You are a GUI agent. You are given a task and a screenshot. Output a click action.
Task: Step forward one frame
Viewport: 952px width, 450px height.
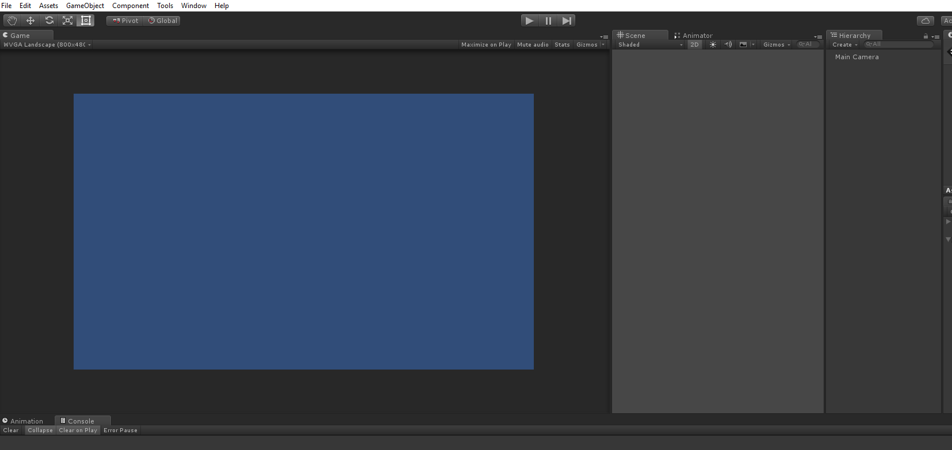coord(567,21)
